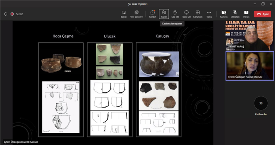Screen dimensions: 275x145
Task: Click the presenter name label at bottom-left
Action: (21, 142)
